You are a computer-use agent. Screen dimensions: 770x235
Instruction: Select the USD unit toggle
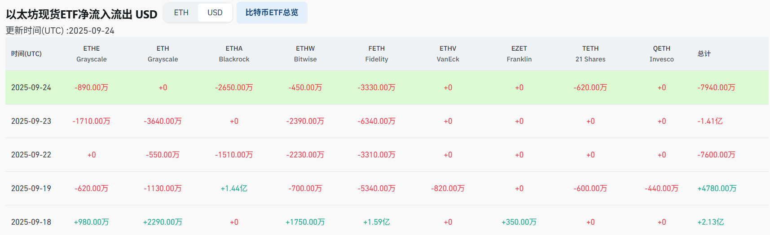[x=215, y=13]
